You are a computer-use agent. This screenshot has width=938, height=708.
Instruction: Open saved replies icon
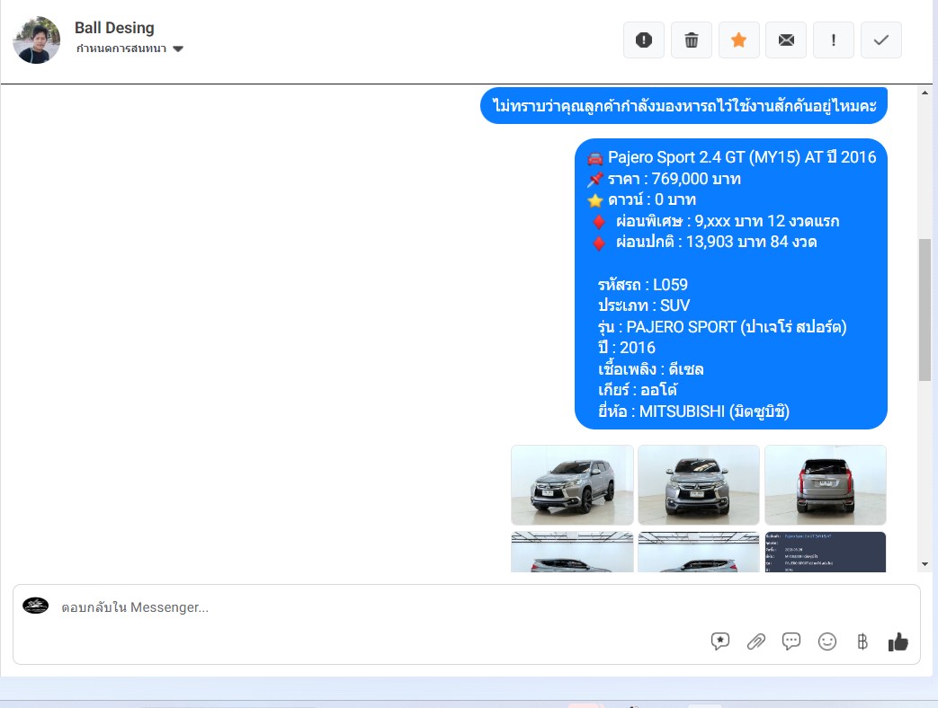[x=720, y=642]
